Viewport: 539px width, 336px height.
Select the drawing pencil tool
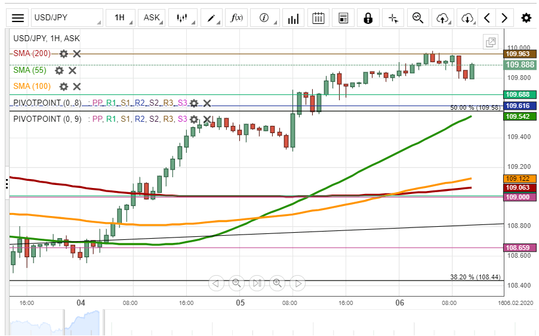211,18
